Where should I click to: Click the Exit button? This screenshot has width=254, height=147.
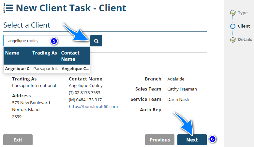point(18,140)
